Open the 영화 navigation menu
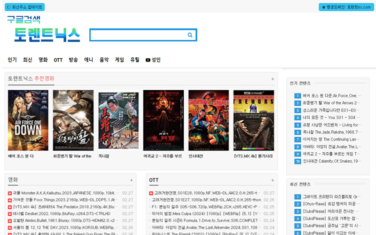The image size is (376, 235). click(43, 60)
